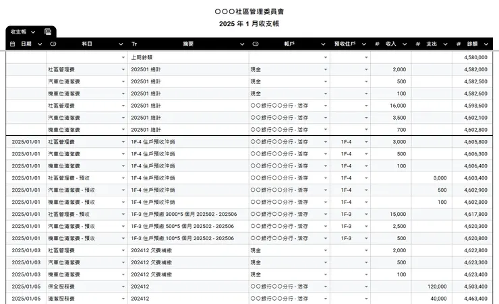The image size is (499, 304).
Task: Click the 4,603,400 balance cell
Action: pyautogui.click(x=472, y=178)
